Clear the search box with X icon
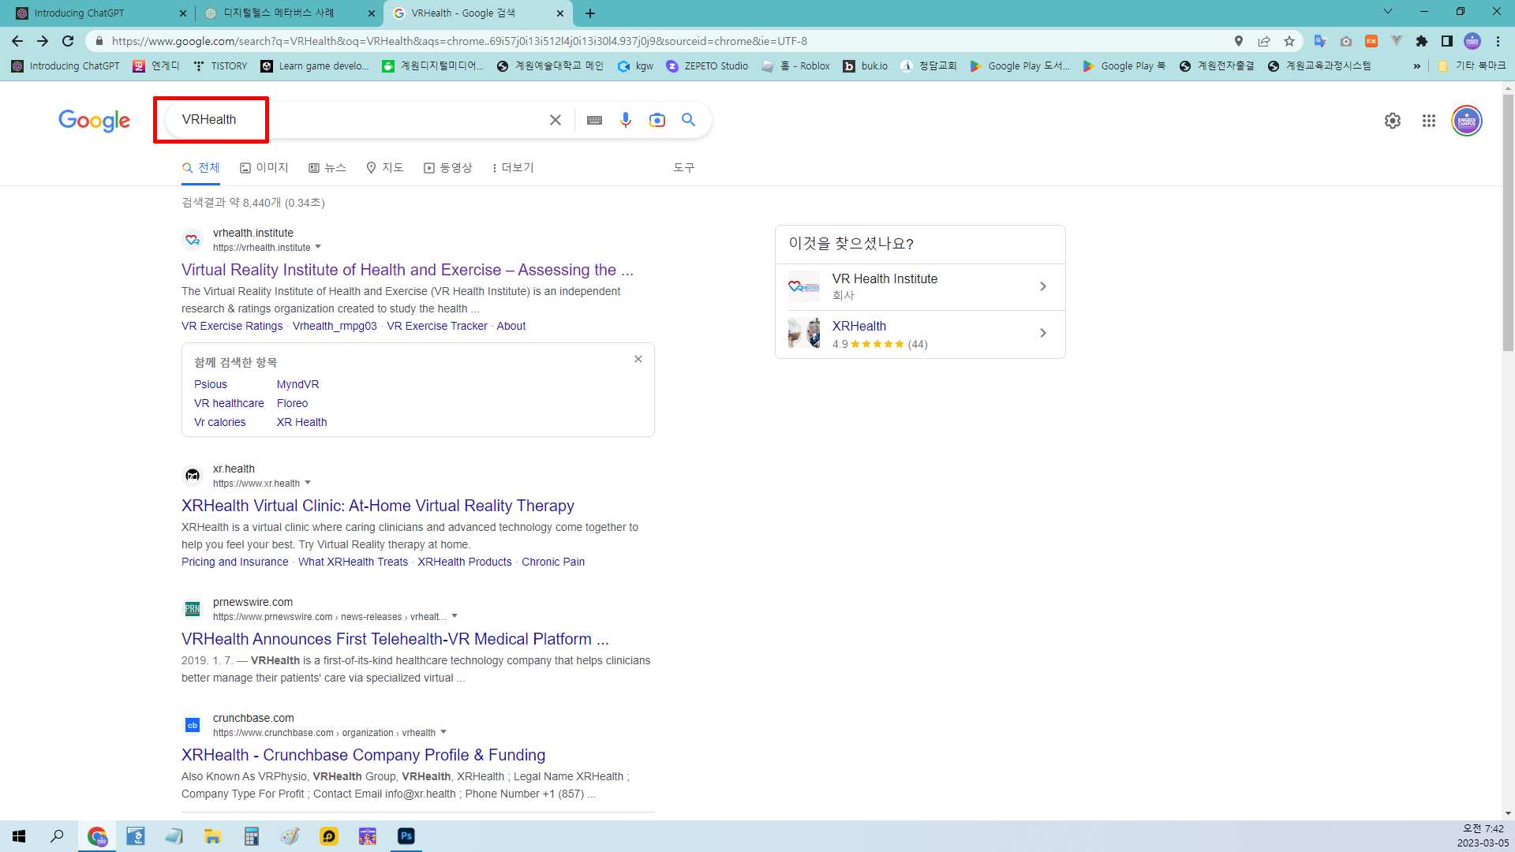This screenshot has height=852, width=1515. (x=555, y=120)
